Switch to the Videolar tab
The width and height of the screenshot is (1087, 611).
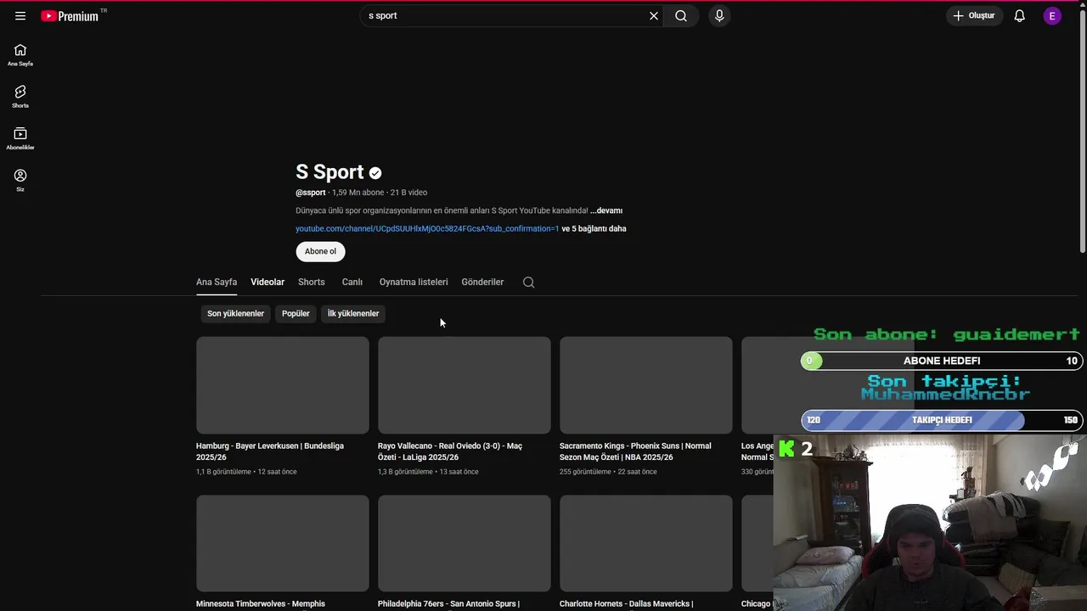pyautogui.click(x=268, y=282)
